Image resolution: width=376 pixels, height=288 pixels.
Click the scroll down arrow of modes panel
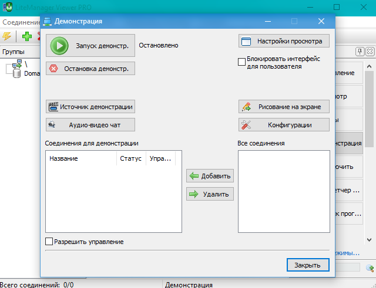[370, 239]
